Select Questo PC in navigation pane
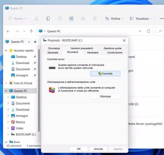 pyautogui.click(x=20, y=91)
